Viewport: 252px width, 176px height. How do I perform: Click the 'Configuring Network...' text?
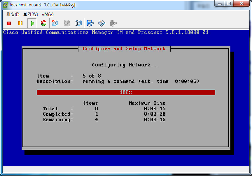click(x=126, y=65)
